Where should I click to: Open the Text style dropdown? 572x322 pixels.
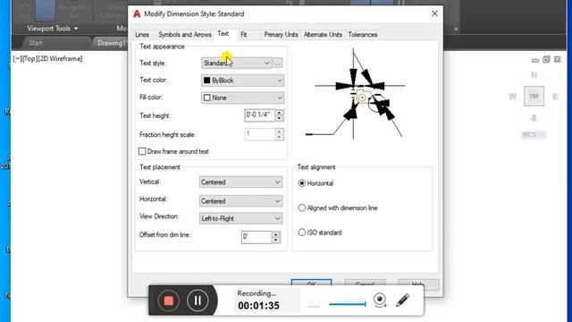coord(236,64)
